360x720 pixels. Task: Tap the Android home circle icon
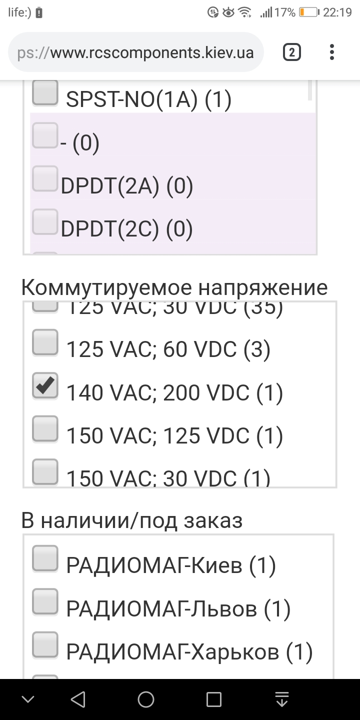pyautogui.click(x=145, y=699)
